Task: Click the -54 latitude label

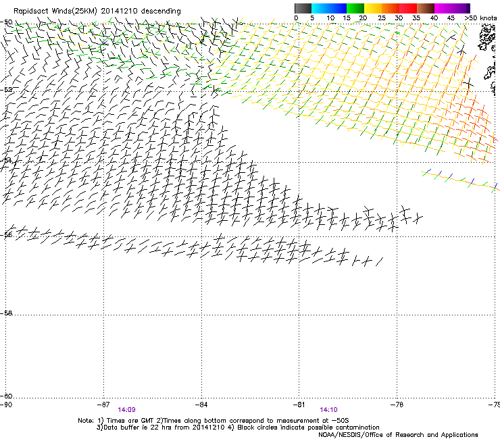Action: [x=6, y=160]
